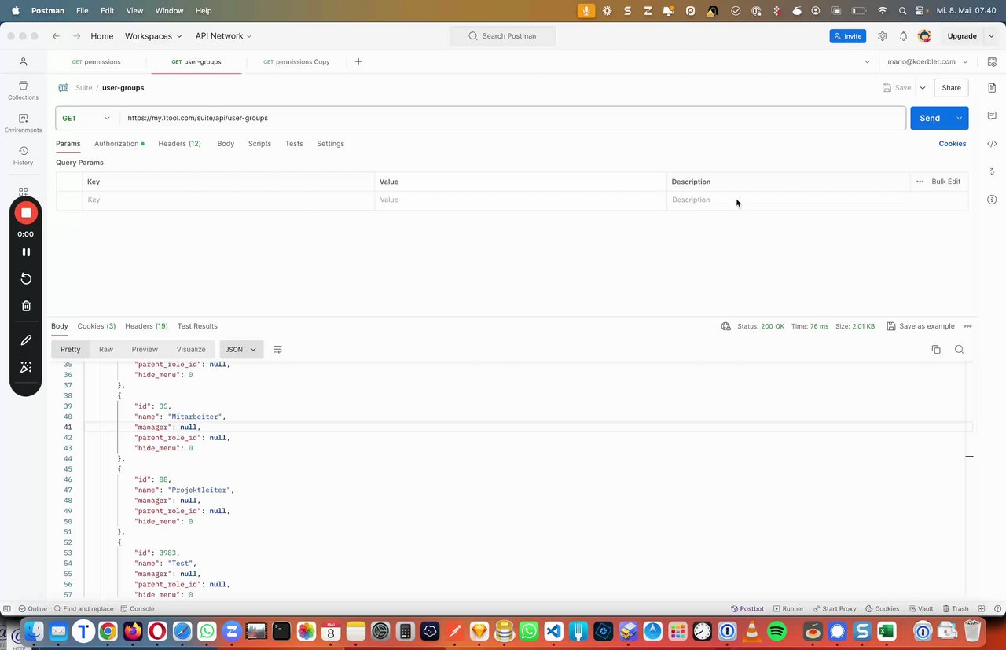
Task: Click Save as example
Action: 920,326
